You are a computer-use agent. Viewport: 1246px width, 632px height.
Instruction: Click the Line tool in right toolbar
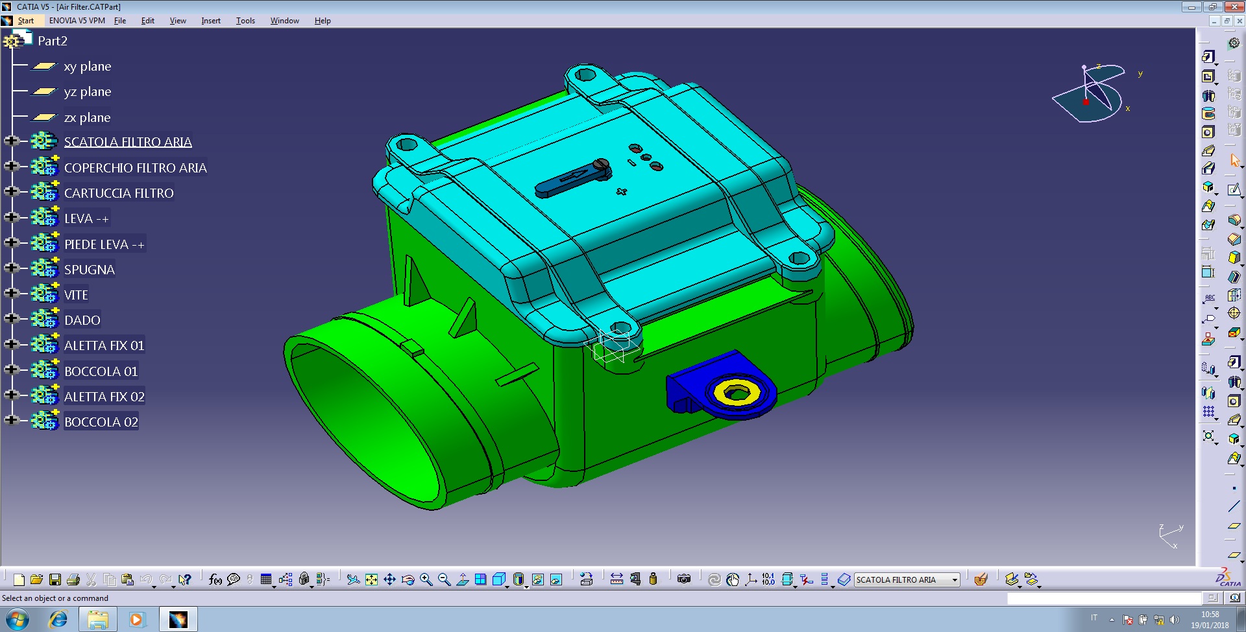1234,507
